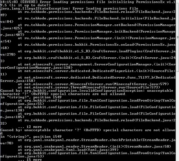
Task: Click the ThreadMinecraftServer.run trace line
Action: (89, 87)
